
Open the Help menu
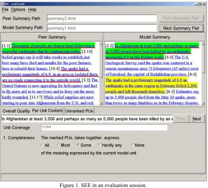[x=32, y=10]
